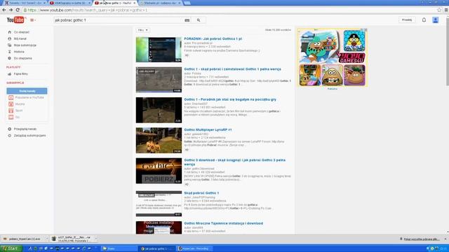Open the on-screen keyboard icon in search
This screenshot has width=449, height=252.
(x=187, y=20)
